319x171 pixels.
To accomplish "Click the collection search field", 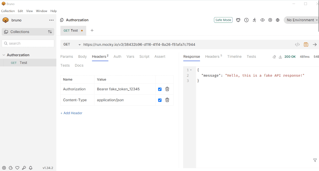I will point(28,43).
